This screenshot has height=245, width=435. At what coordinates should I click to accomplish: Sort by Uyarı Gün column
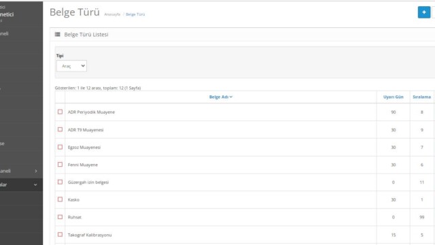393,97
